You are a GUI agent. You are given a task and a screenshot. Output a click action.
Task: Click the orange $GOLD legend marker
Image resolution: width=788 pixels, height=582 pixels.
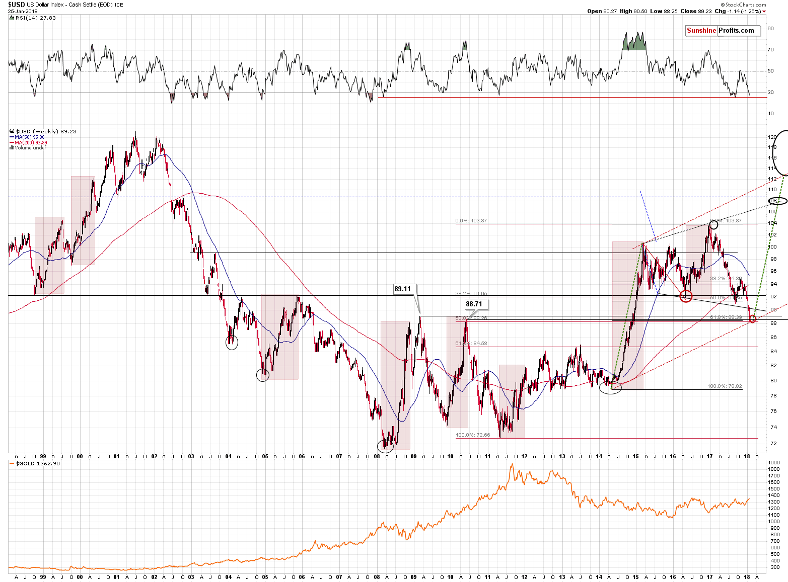[x=12, y=464]
